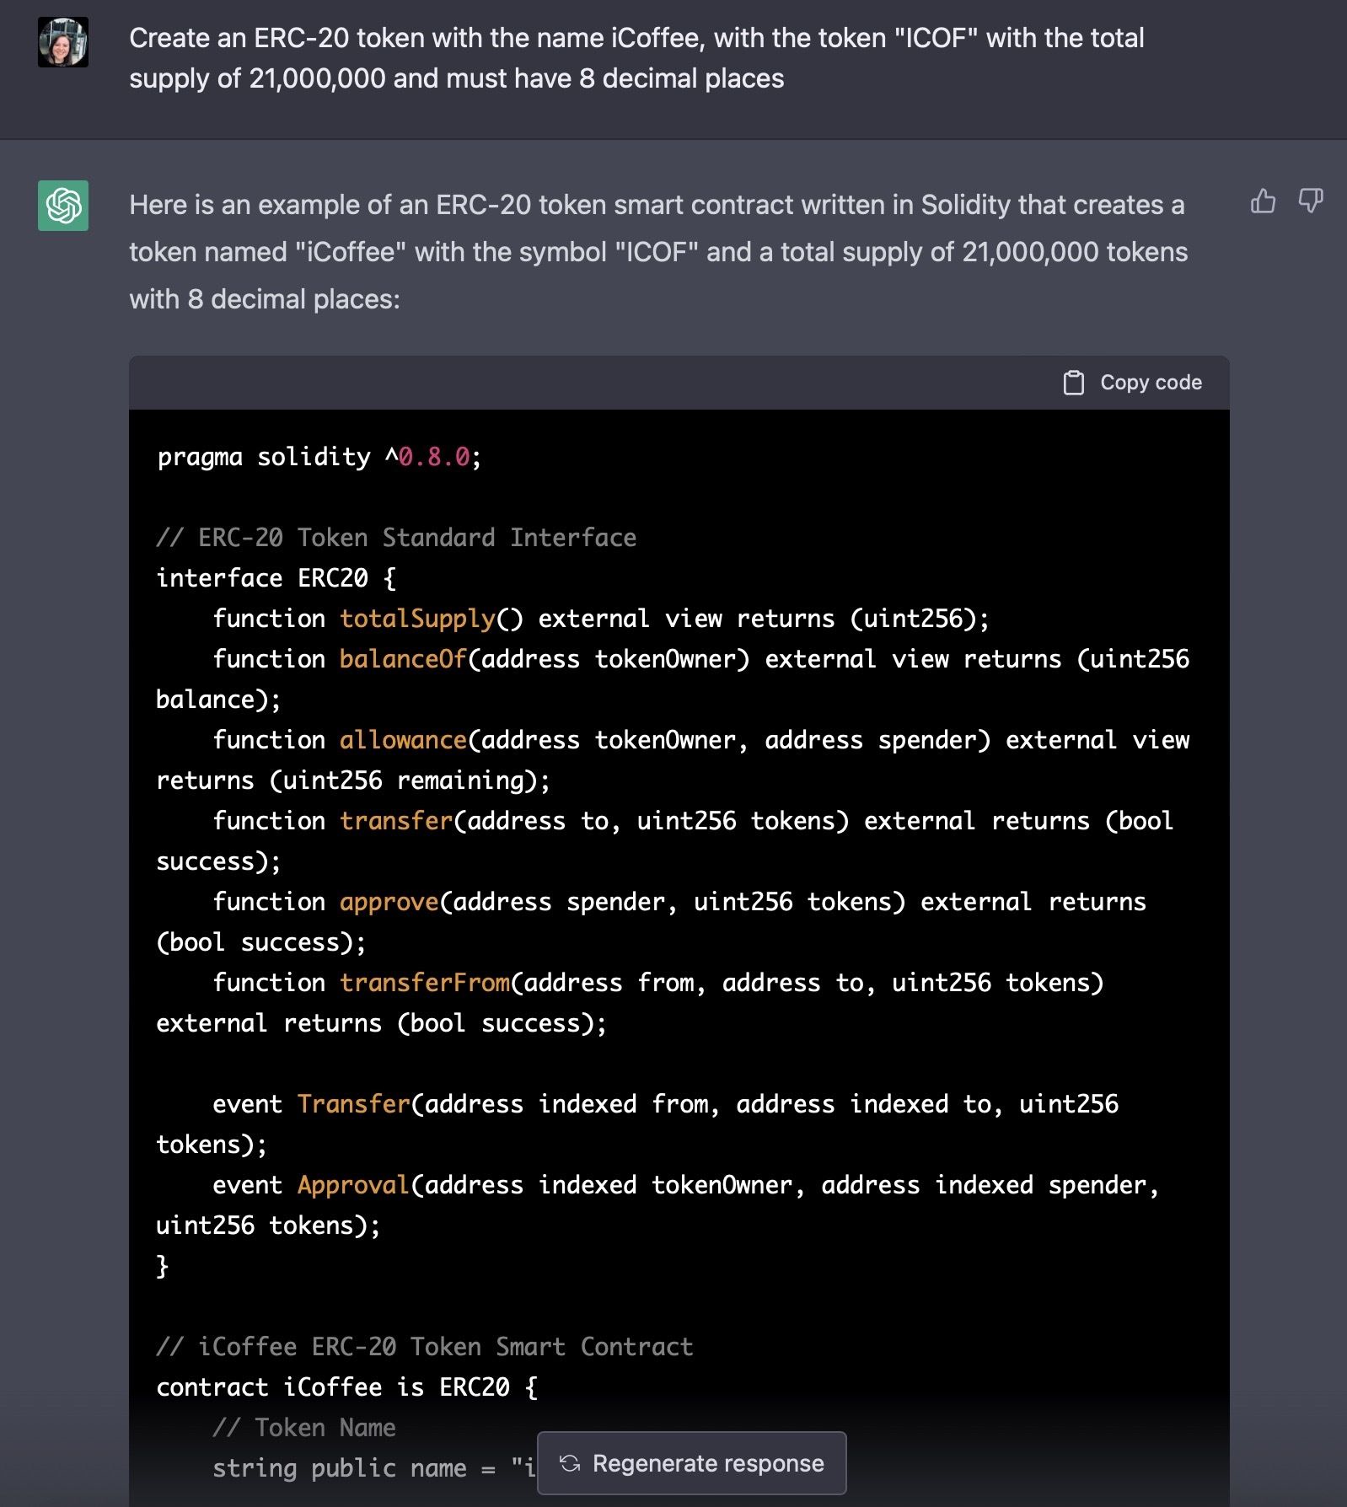
Task: Click the approve function name
Action: tap(389, 902)
